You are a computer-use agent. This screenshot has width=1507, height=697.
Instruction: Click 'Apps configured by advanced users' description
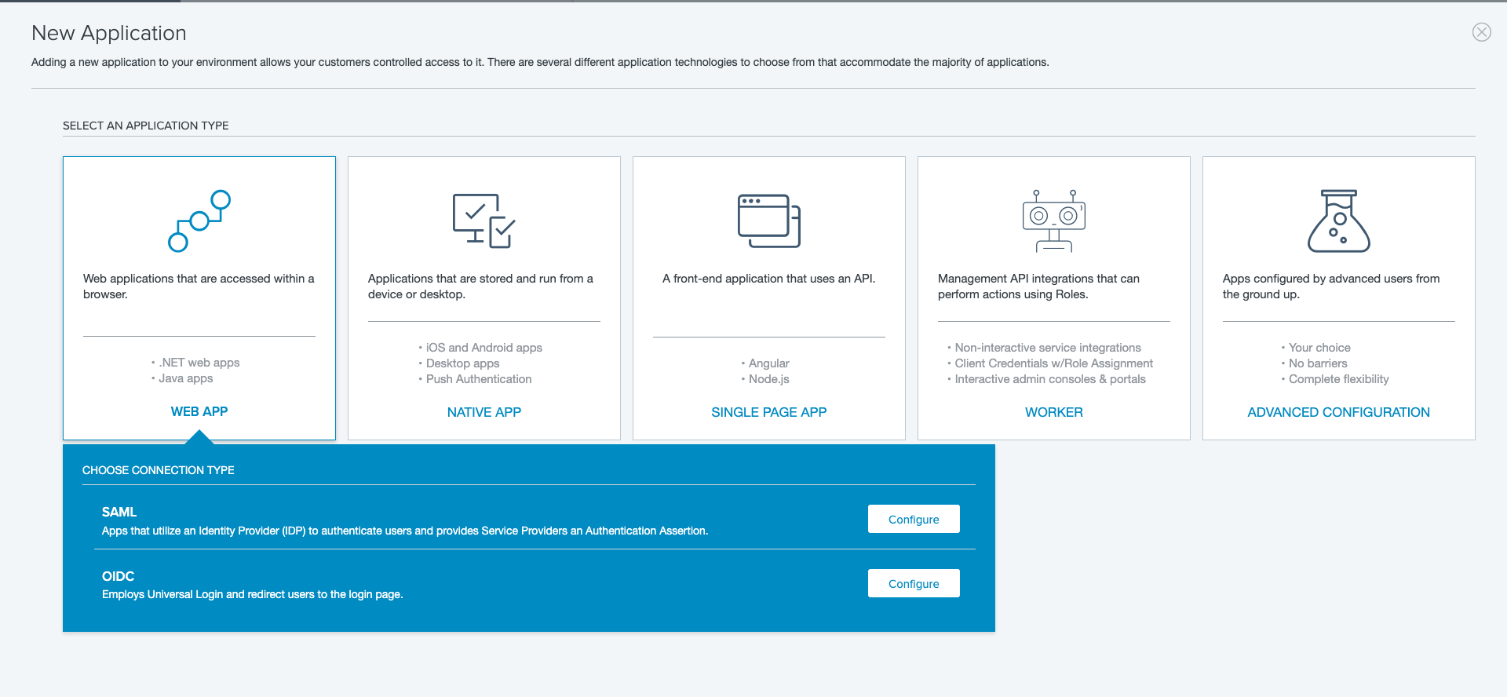1331,286
